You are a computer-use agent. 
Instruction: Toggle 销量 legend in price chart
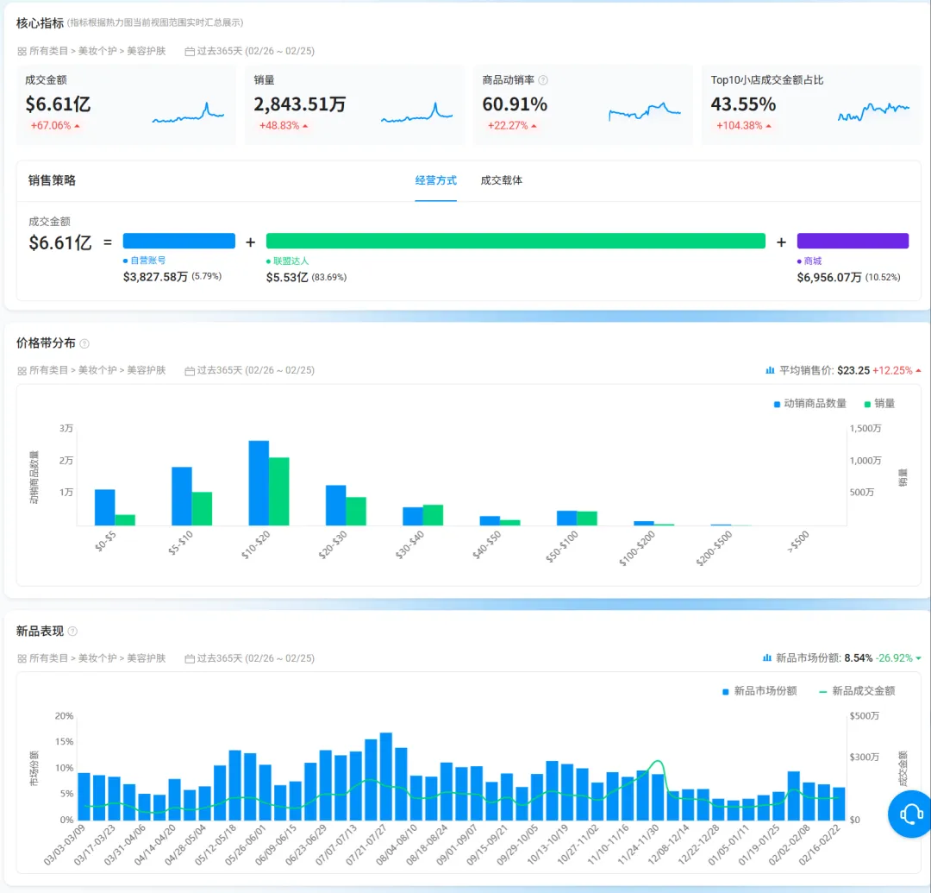tap(878, 404)
